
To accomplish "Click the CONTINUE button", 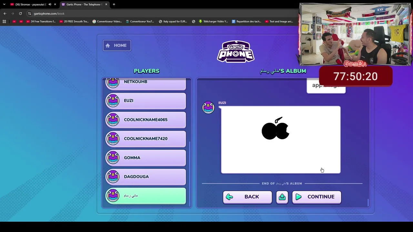I will tap(317, 197).
